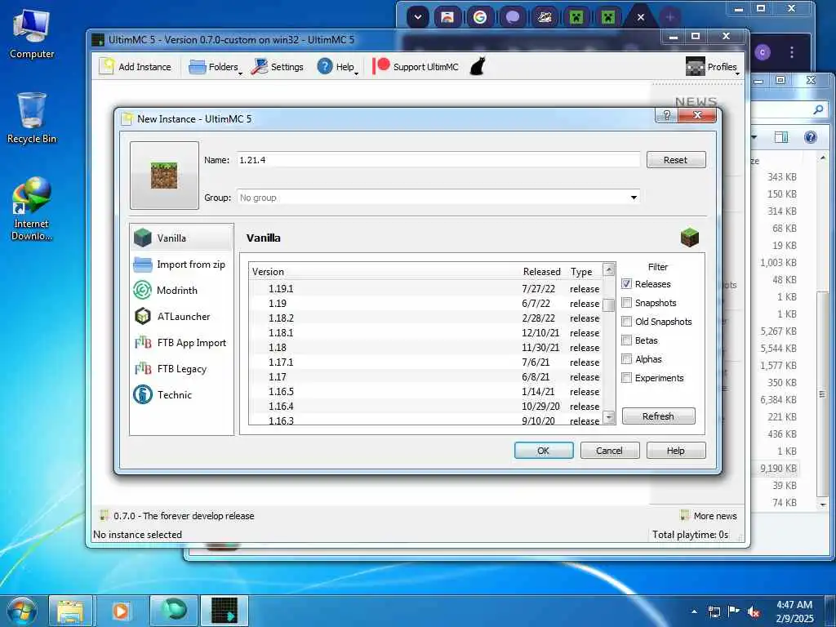Image resolution: width=836 pixels, height=627 pixels.
Task: Enable the Experiments filter checkbox
Action: click(626, 378)
